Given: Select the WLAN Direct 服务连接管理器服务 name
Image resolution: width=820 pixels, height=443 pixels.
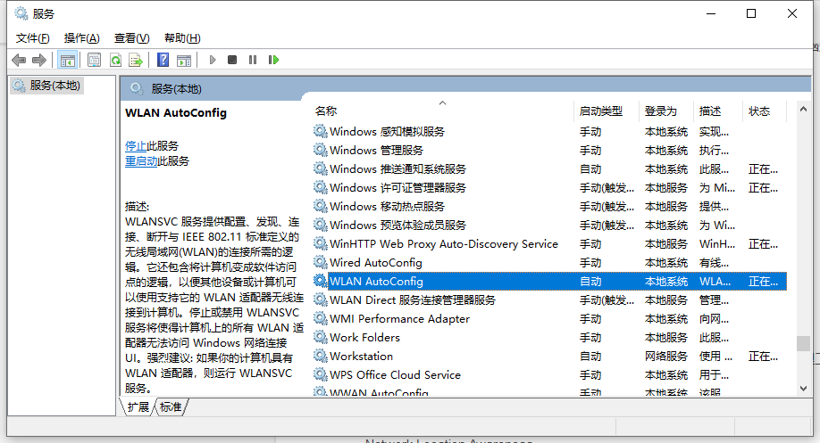Looking at the screenshot, I should [413, 300].
